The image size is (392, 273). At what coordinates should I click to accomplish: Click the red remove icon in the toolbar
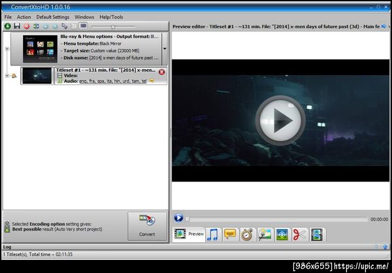point(27,26)
